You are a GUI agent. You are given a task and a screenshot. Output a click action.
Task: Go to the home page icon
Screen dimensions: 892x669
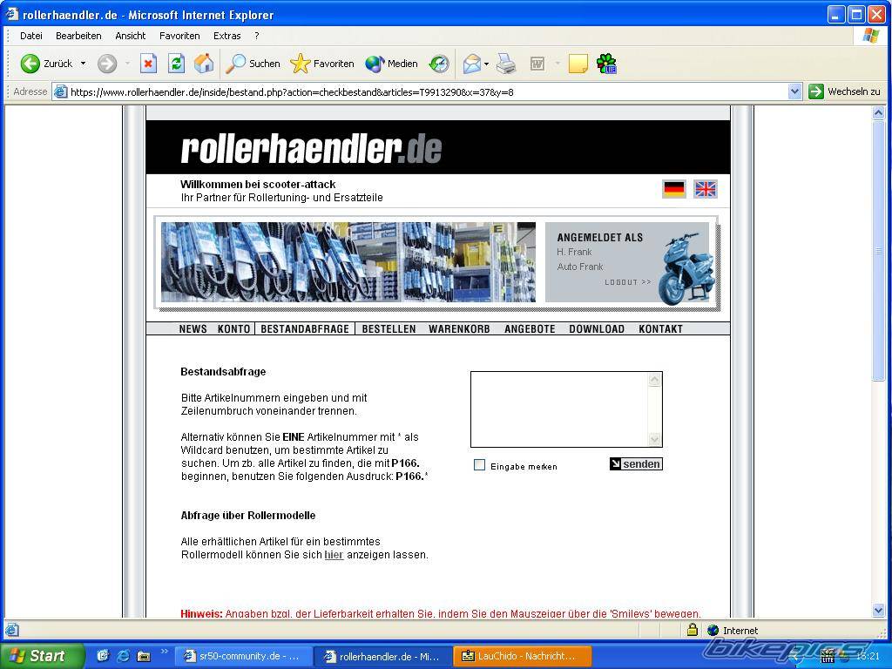(204, 64)
